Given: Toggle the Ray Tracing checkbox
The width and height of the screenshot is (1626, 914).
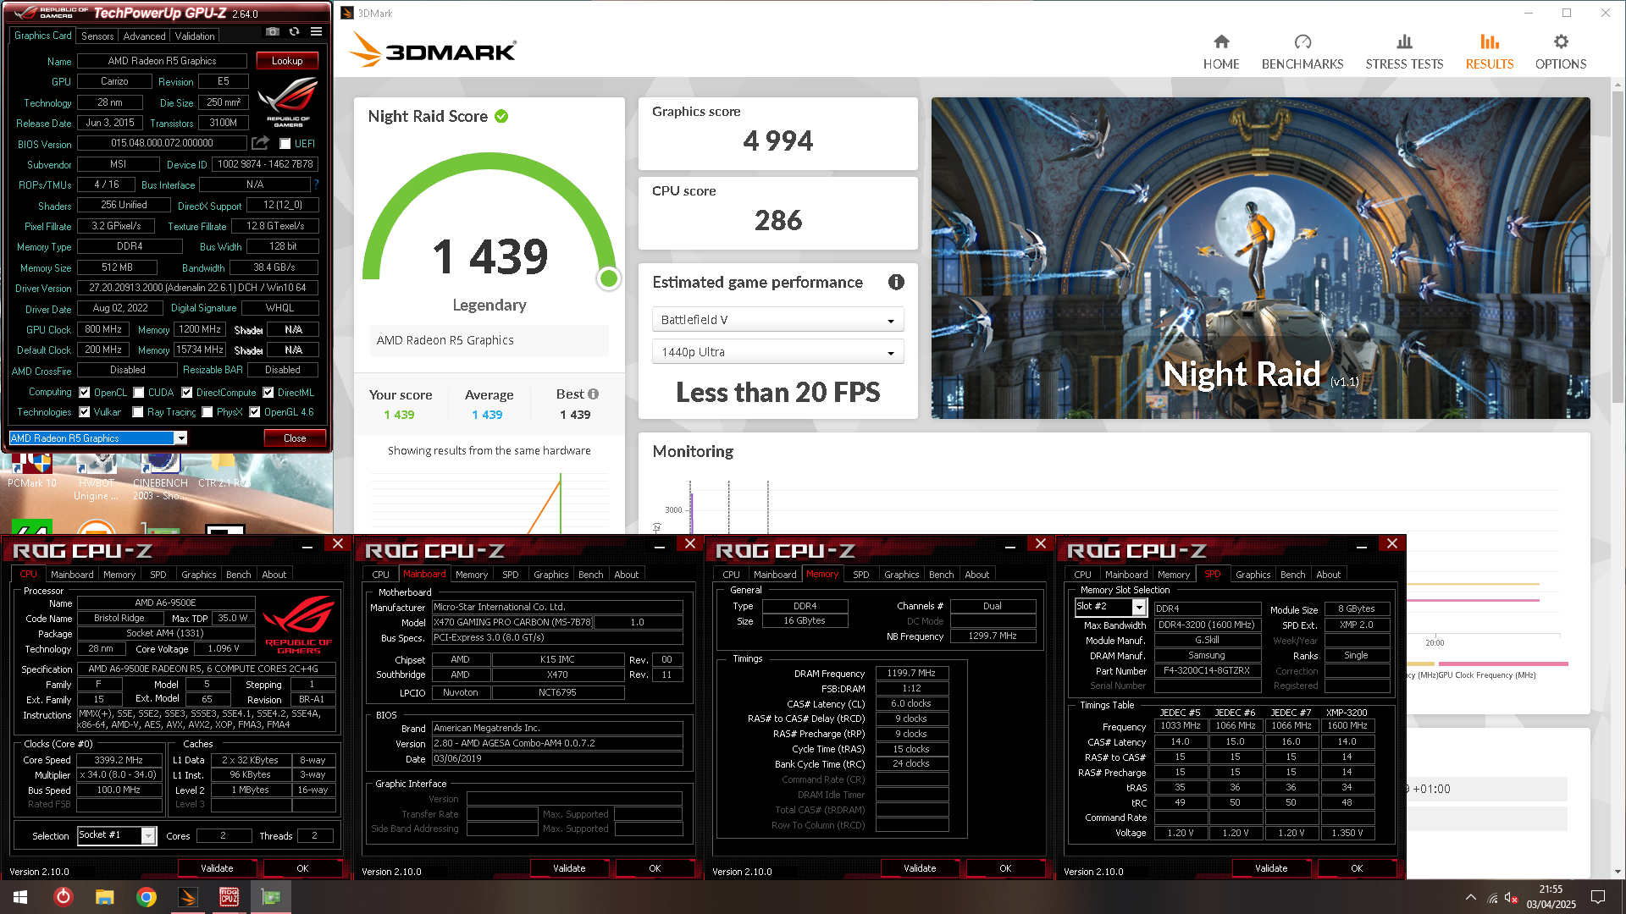Looking at the screenshot, I should pyautogui.click(x=138, y=412).
